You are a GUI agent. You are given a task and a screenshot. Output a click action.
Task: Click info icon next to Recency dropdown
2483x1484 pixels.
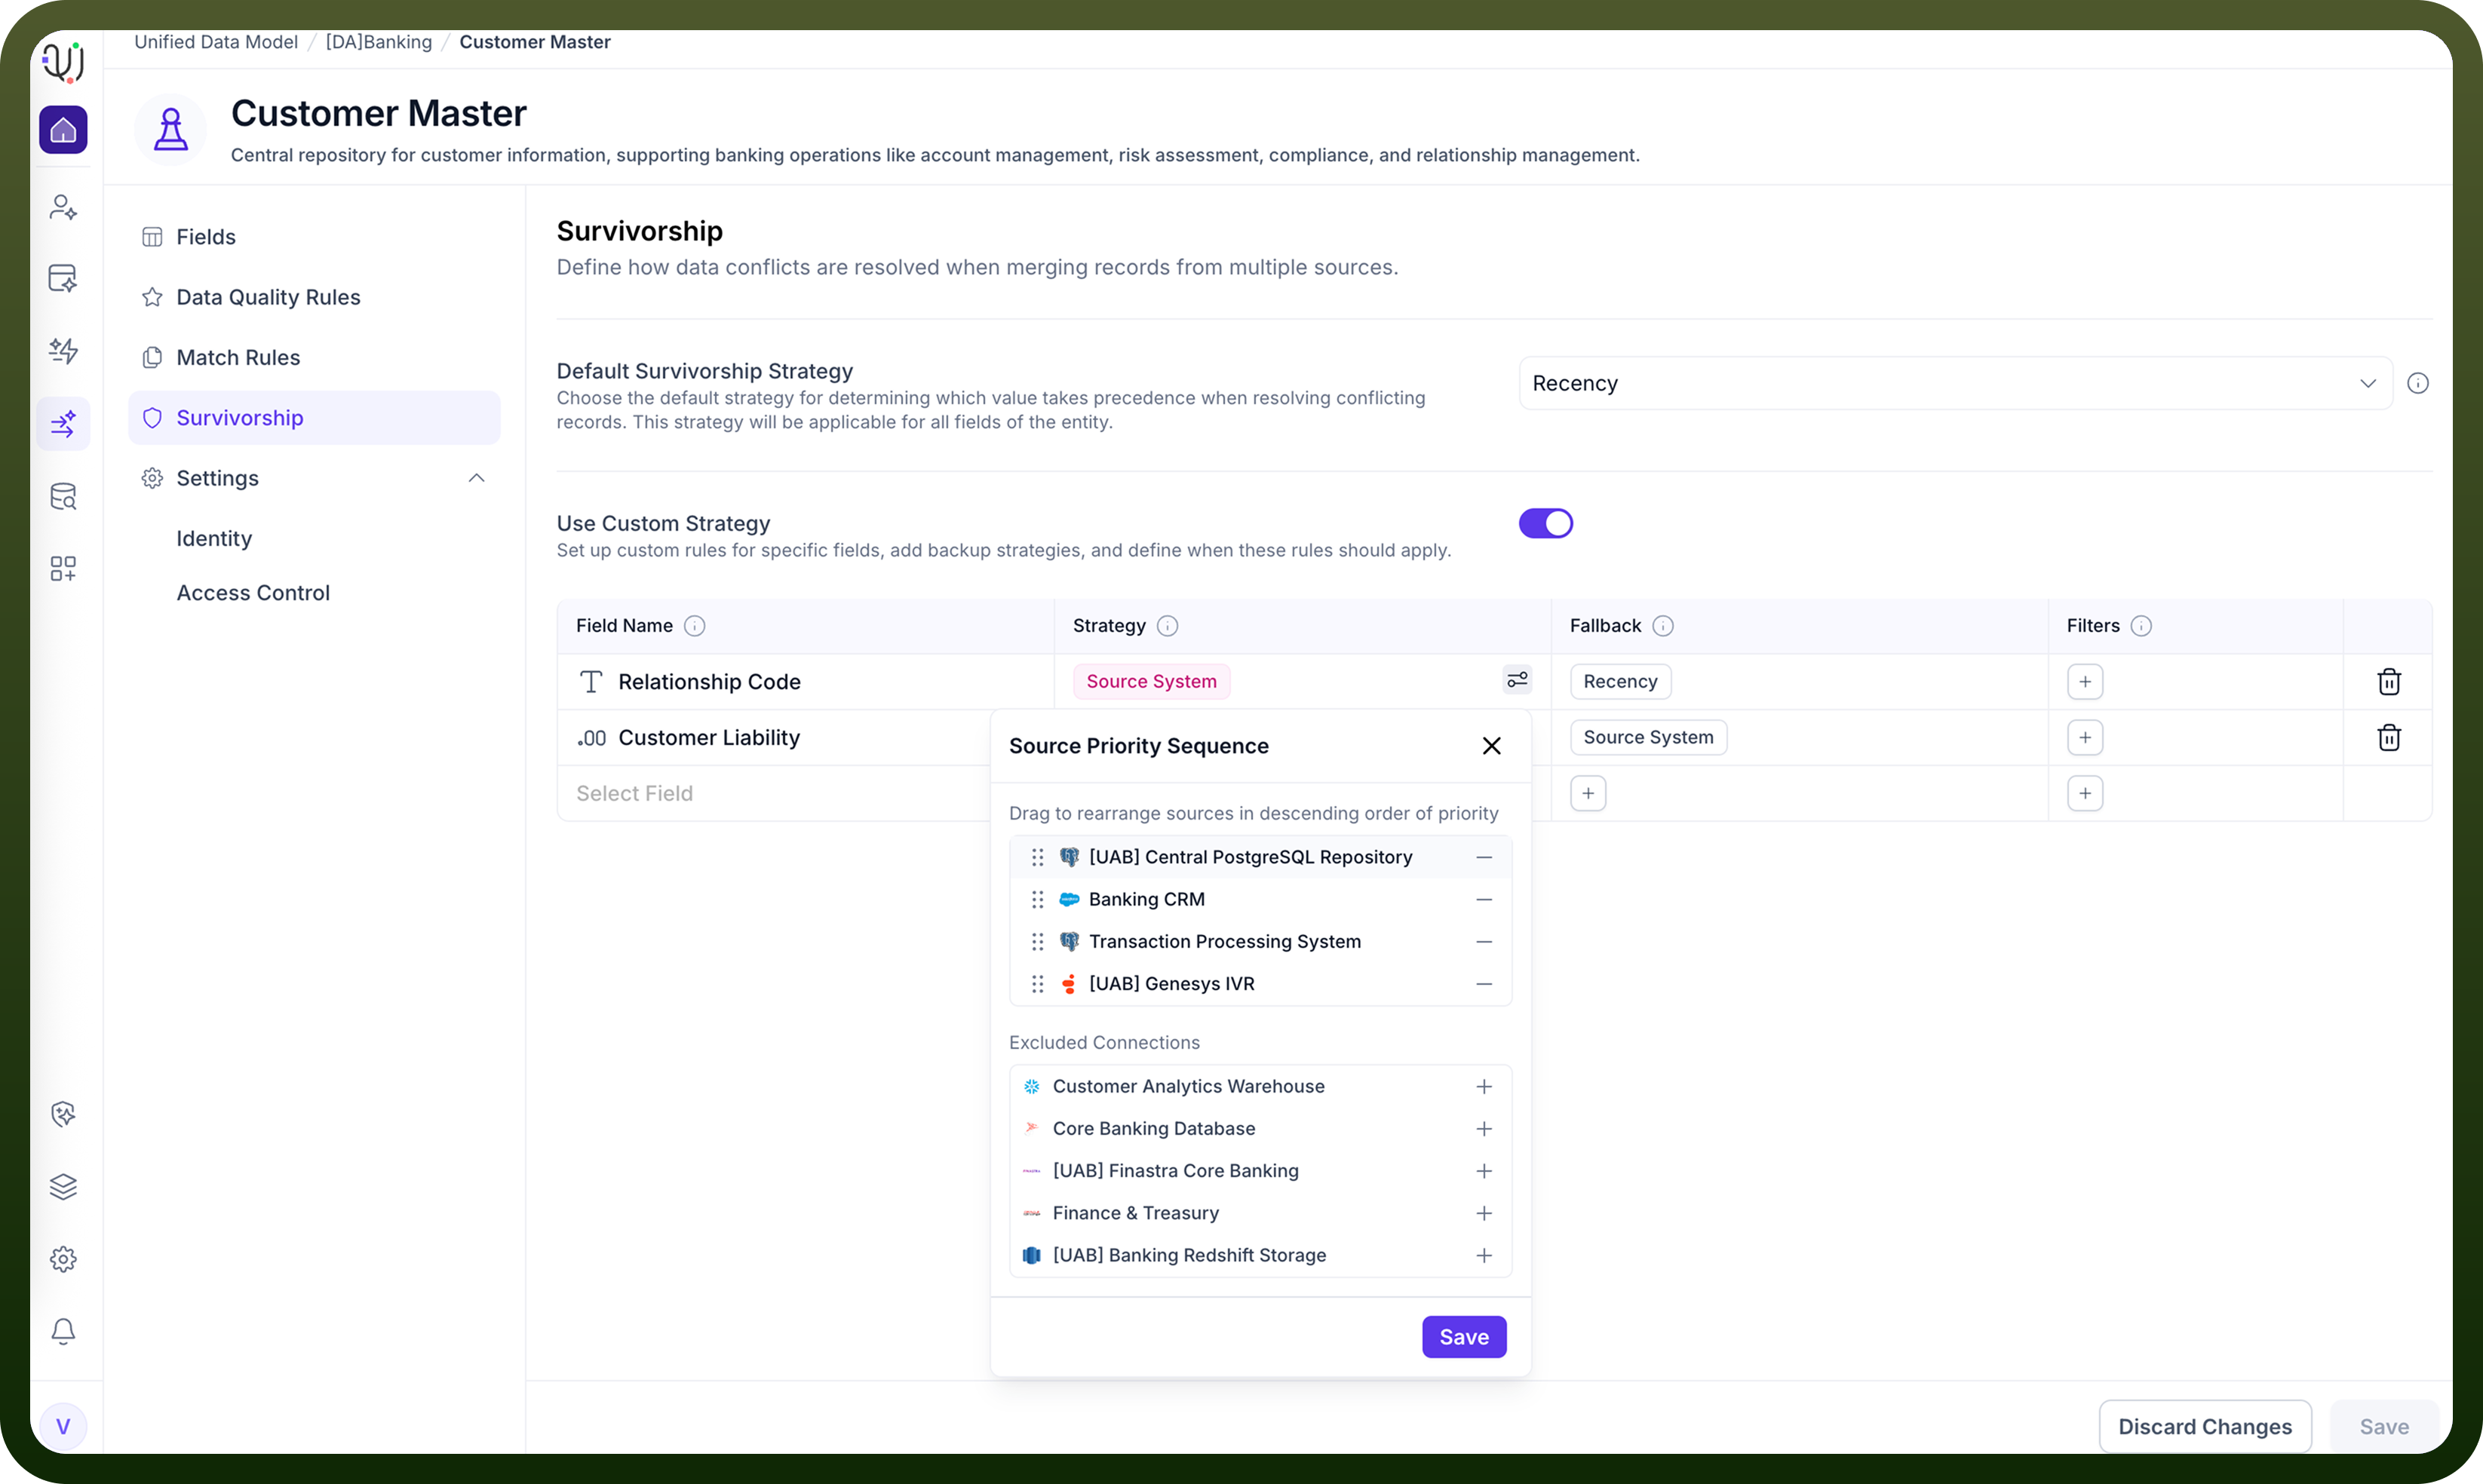[2418, 383]
